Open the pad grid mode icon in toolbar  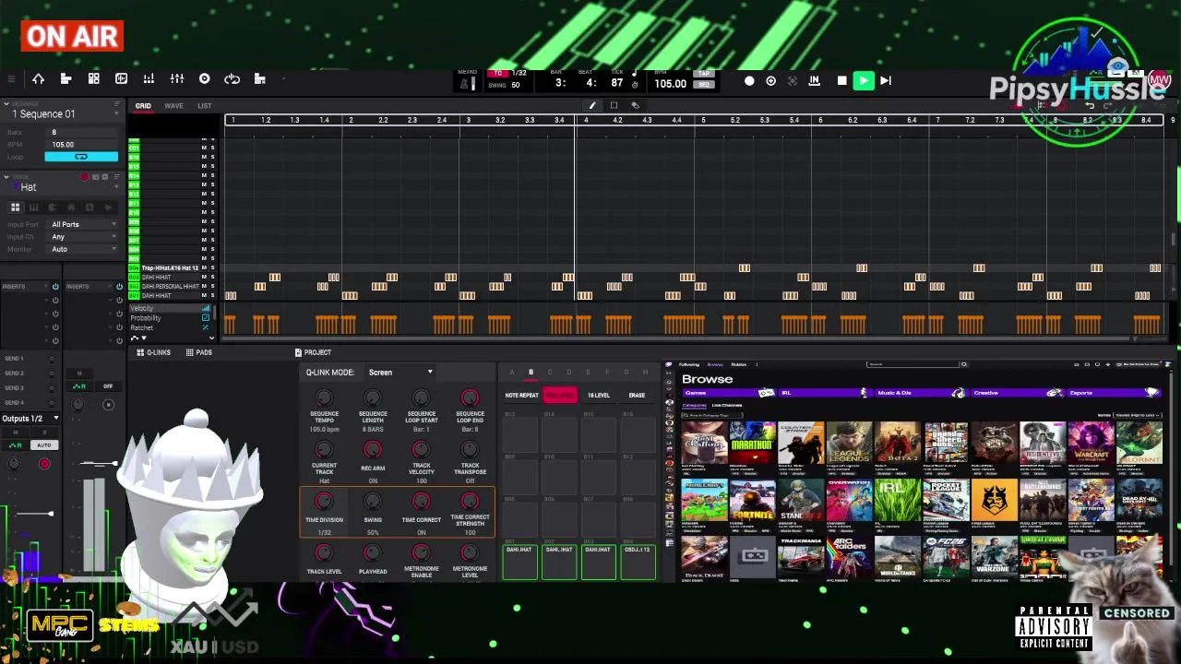(93, 79)
